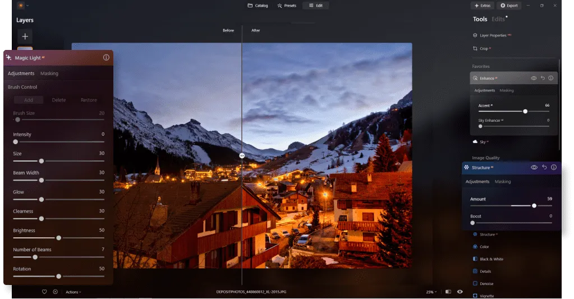Viewport: 574px width, 299px height.
Task: Click the Intensity slider handle
Action: coord(15,141)
